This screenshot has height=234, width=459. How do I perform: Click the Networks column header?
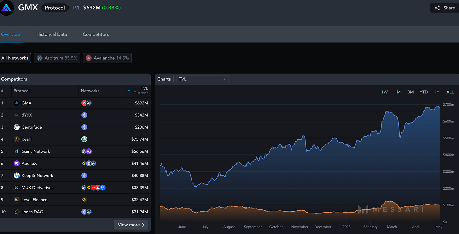[90, 91]
